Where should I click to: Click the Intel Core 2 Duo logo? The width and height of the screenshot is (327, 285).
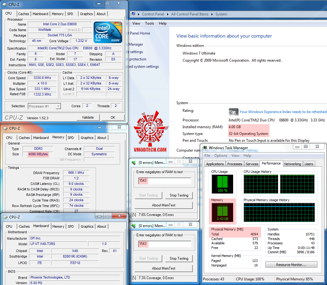coord(108,32)
